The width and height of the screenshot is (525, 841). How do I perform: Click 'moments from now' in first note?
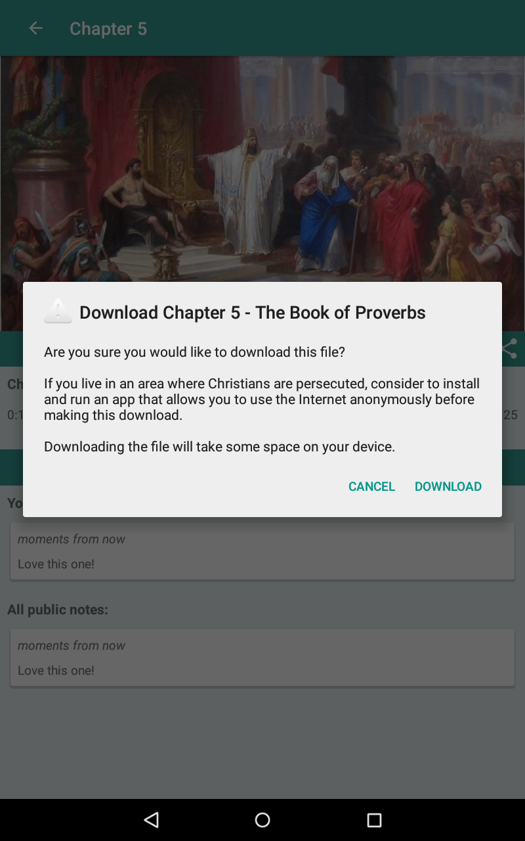(x=72, y=539)
